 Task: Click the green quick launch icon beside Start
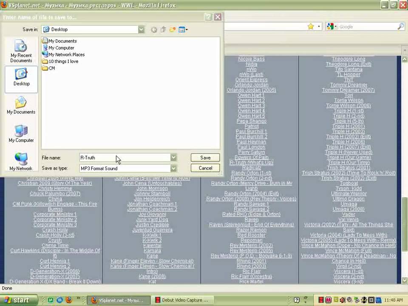51,300
